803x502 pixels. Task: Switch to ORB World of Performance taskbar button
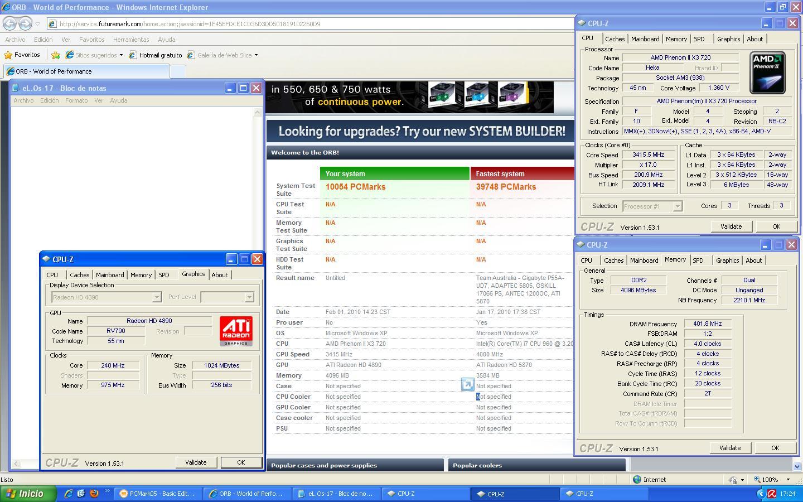pyautogui.click(x=246, y=494)
